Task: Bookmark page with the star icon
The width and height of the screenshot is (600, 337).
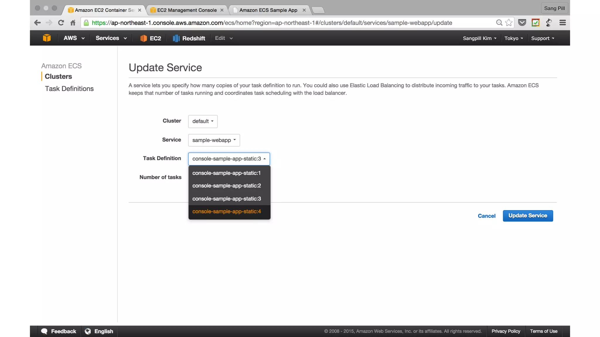Action: coord(509,23)
